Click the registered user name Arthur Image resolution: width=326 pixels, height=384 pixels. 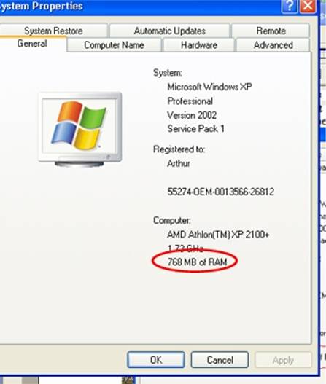pos(179,163)
